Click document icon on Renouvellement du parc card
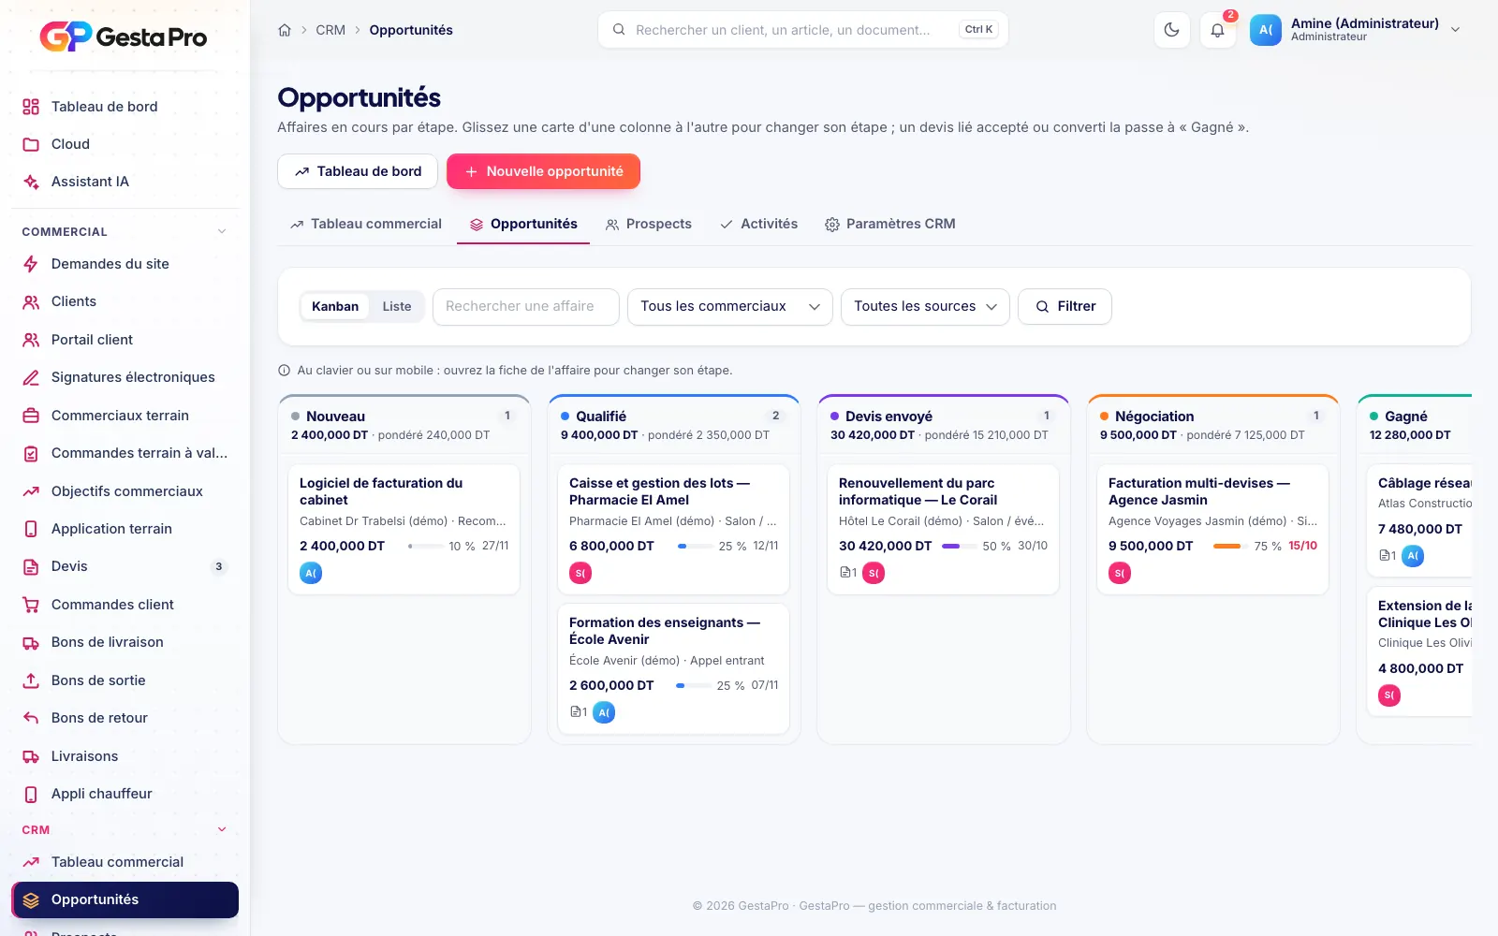Screen dimensions: 1498x936 coord(846,572)
